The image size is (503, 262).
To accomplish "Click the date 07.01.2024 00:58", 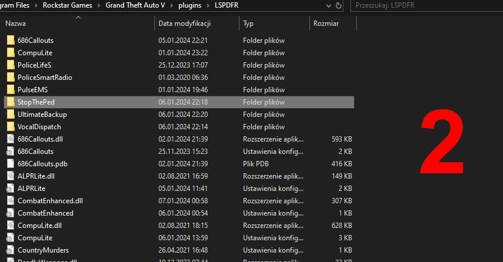I will click(x=183, y=201).
